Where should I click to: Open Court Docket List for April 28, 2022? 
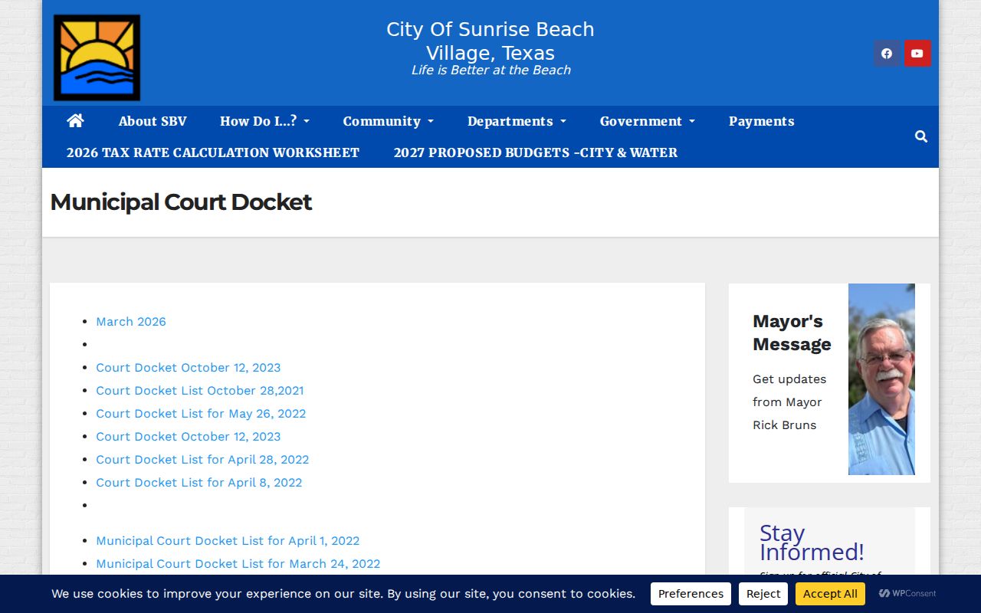(x=202, y=460)
